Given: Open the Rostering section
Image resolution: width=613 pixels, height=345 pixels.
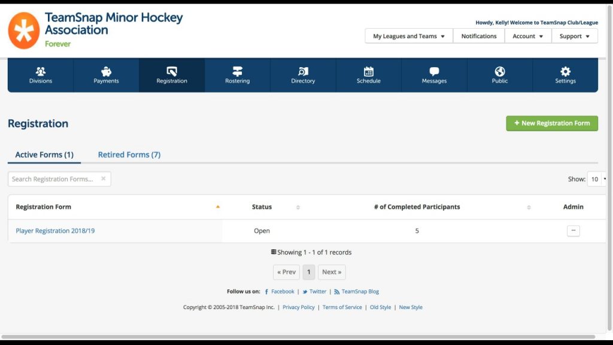Looking at the screenshot, I should click(237, 74).
